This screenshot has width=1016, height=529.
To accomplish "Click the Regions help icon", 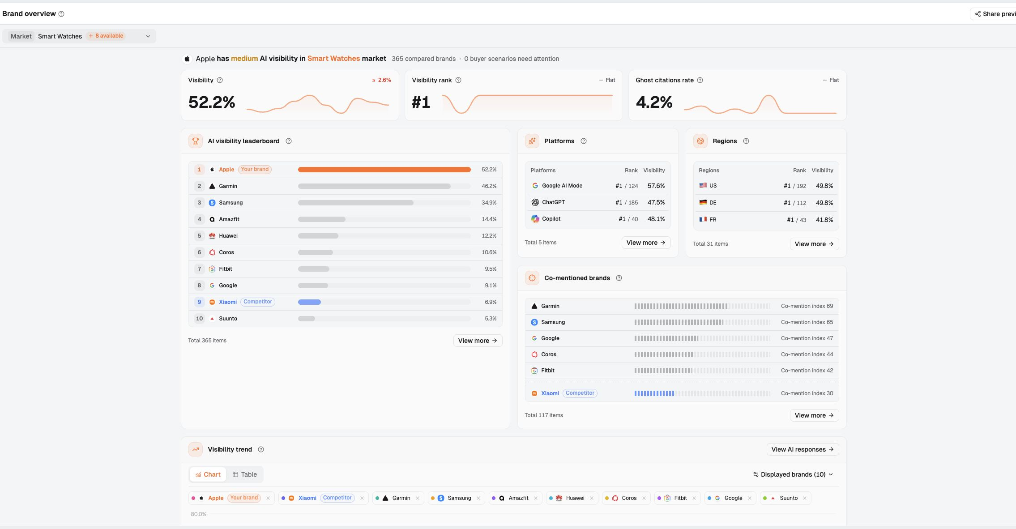I will click(746, 141).
